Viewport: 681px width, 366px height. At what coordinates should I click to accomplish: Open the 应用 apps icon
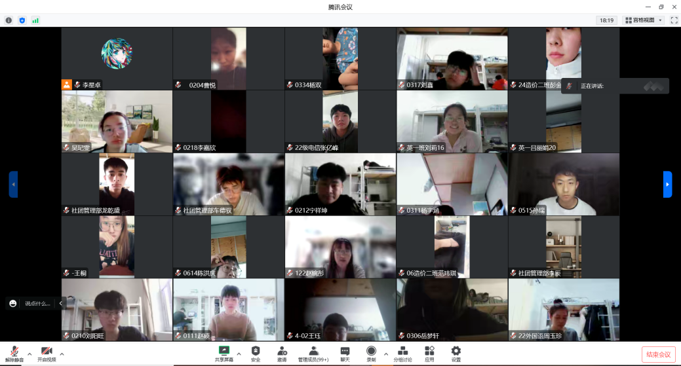429,354
